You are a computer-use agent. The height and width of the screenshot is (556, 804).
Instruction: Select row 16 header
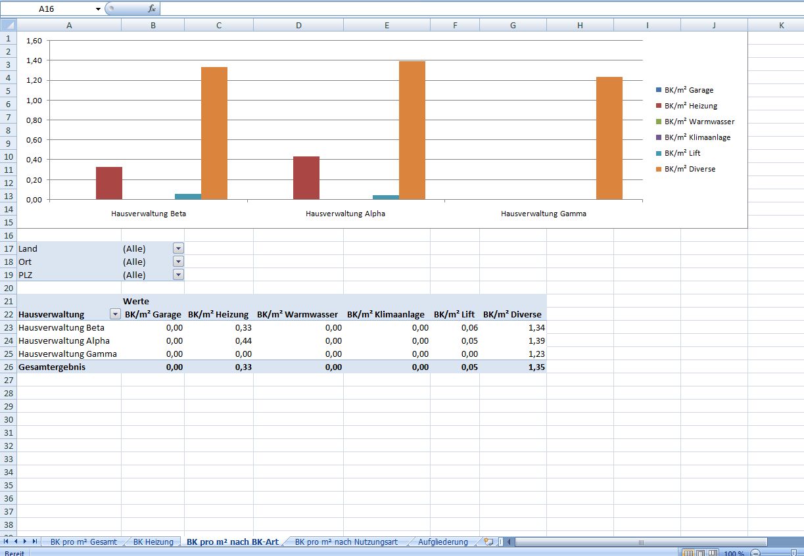click(x=8, y=235)
